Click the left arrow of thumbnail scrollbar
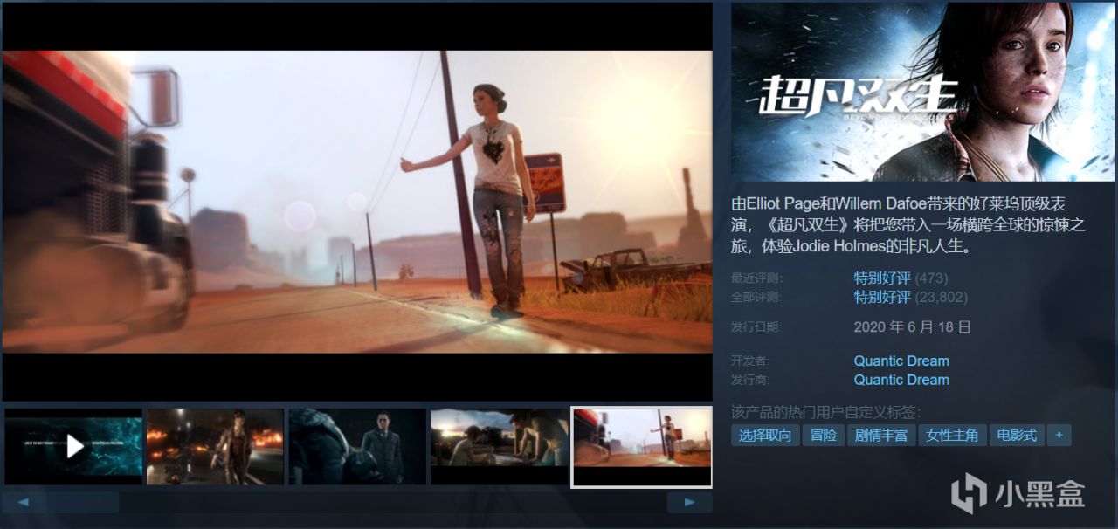 (x=24, y=502)
